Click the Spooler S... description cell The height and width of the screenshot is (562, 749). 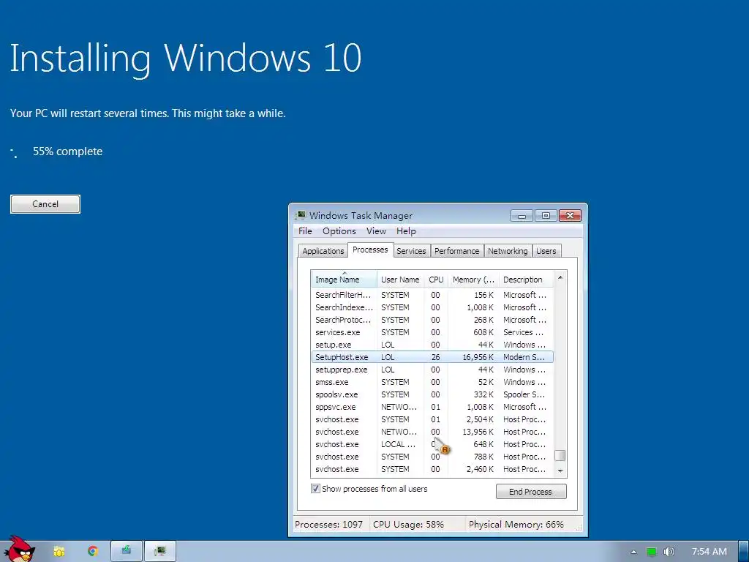coord(524,394)
